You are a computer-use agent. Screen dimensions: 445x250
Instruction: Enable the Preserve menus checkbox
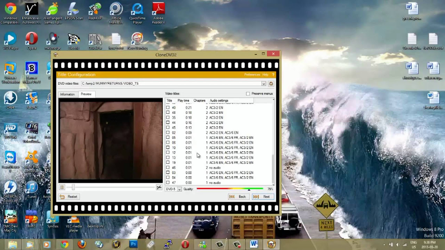[248, 94]
